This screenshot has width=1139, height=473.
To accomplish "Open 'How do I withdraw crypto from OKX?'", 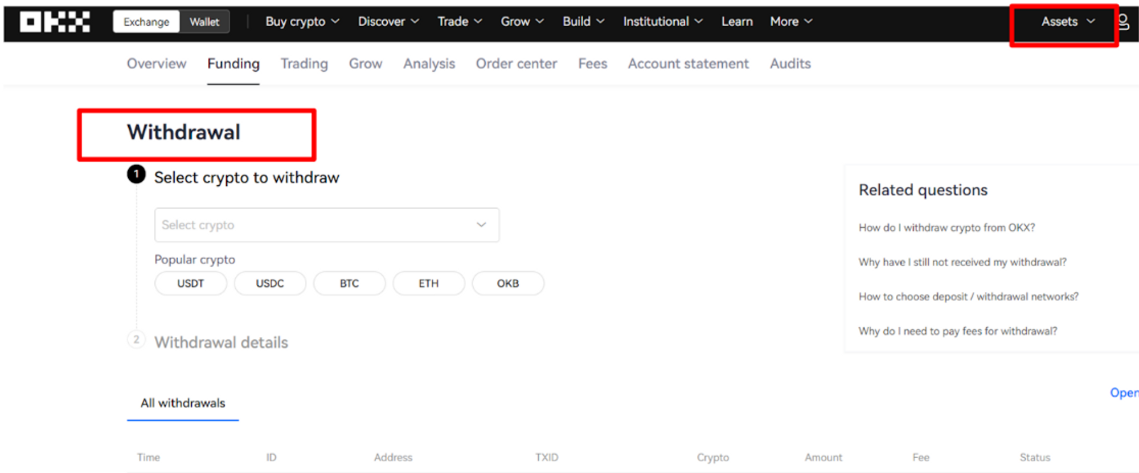I will click(x=947, y=227).
